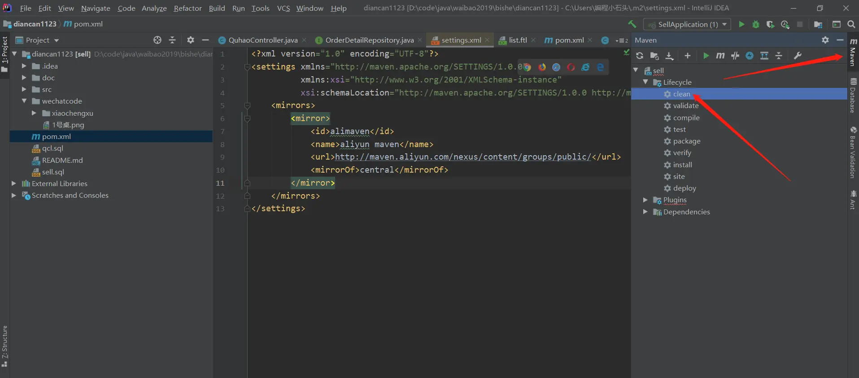
Task: Open Project panel settings gear
Action: 191,40
